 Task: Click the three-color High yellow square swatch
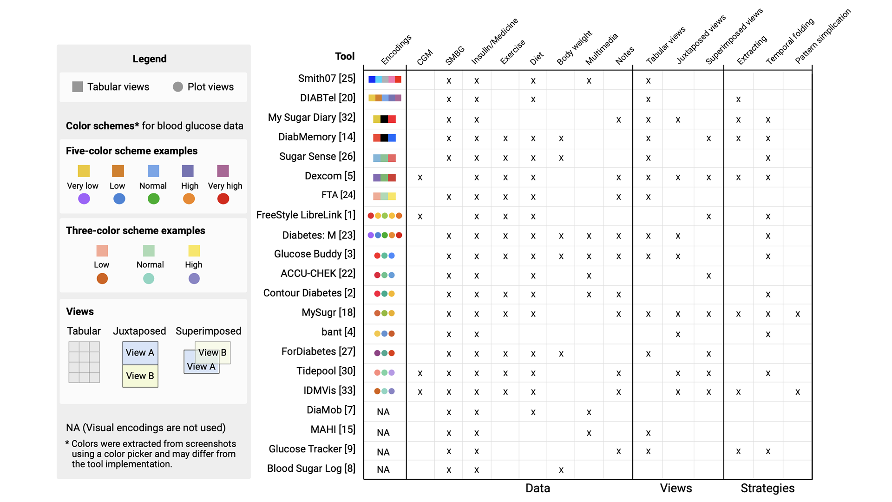(x=194, y=251)
